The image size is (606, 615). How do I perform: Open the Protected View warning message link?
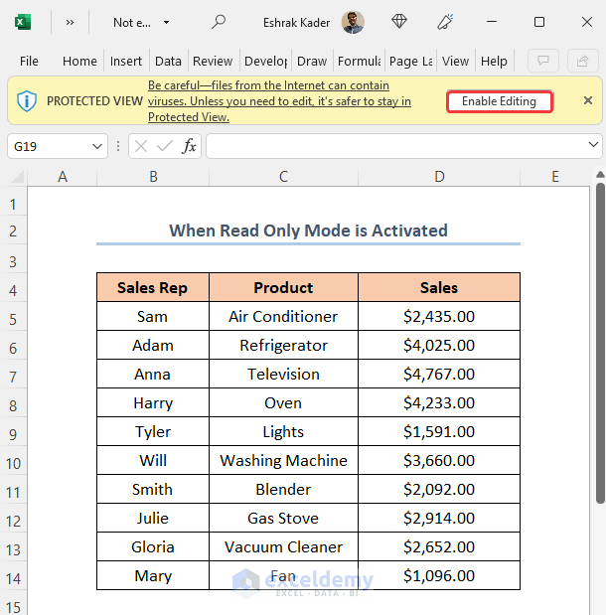(278, 101)
